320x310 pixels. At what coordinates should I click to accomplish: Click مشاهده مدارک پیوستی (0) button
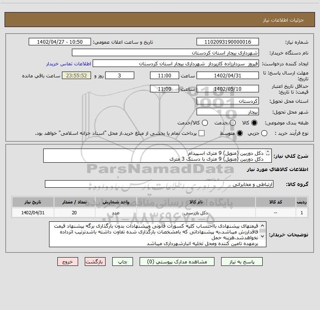pos(177,262)
